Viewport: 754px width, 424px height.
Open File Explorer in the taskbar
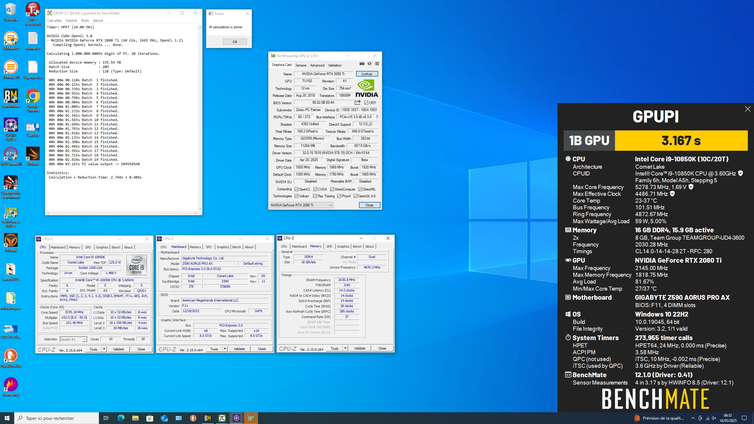135,418
